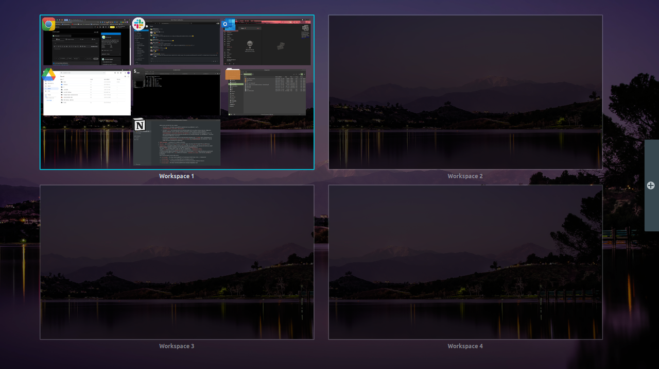Select the Notion window icon
This screenshot has height=369, width=659.
coord(140,125)
